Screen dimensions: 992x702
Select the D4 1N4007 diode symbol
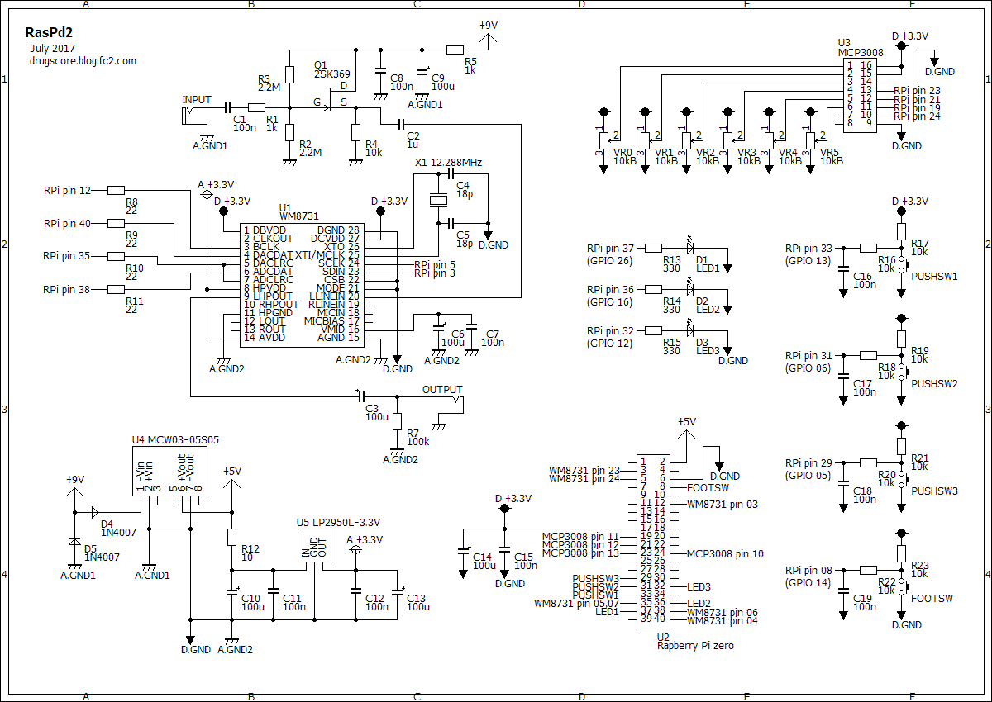pyautogui.click(x=95, y=511)
